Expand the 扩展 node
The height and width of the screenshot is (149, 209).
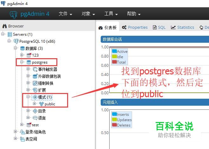point(28,90)
